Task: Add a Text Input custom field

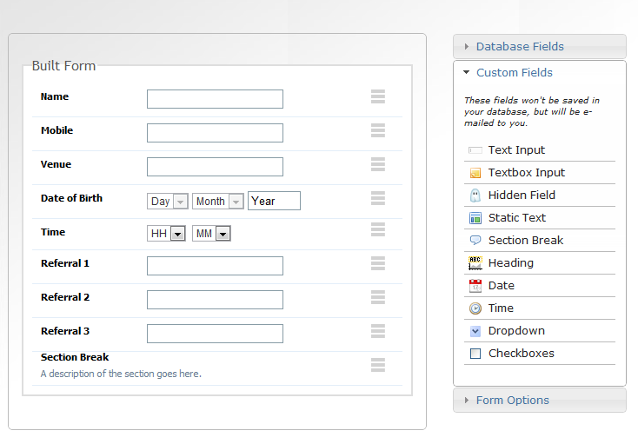Action: tap(540, 150)
